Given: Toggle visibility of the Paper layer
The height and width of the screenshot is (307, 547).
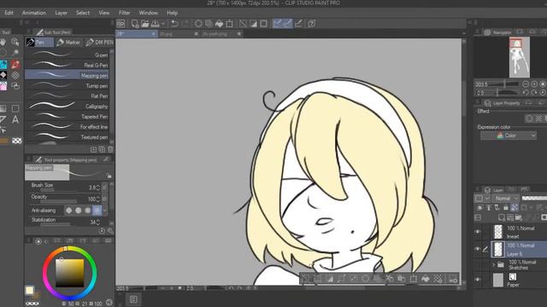Looking at the screenshot, I should (x=478, y=280).
